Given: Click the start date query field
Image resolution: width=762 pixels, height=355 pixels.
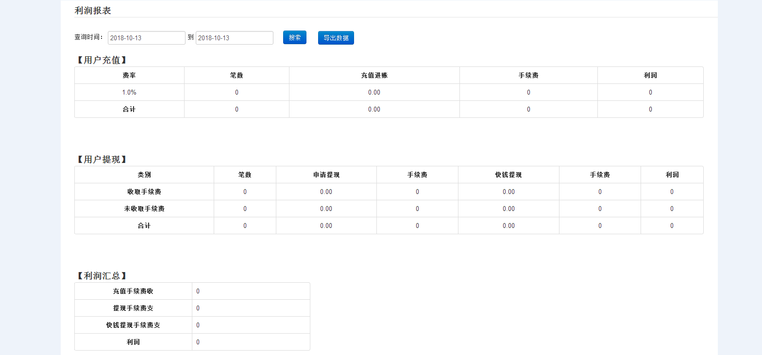Looking at the screenshot, I should point(146,38).
